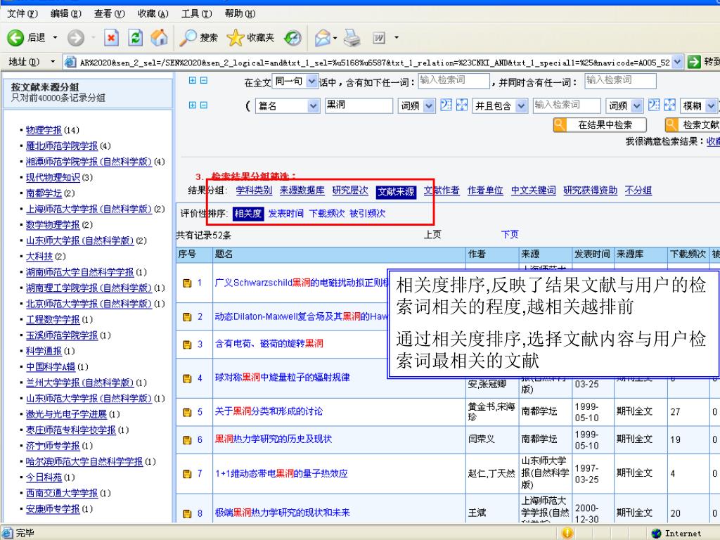Viewport: 720px width, 540px height.
Task: Open the 编辑(E) menu
Action: pos(65,13)
